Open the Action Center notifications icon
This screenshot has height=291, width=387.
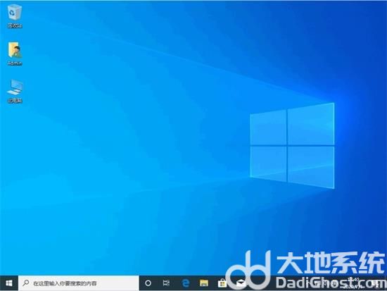[376, 283]
